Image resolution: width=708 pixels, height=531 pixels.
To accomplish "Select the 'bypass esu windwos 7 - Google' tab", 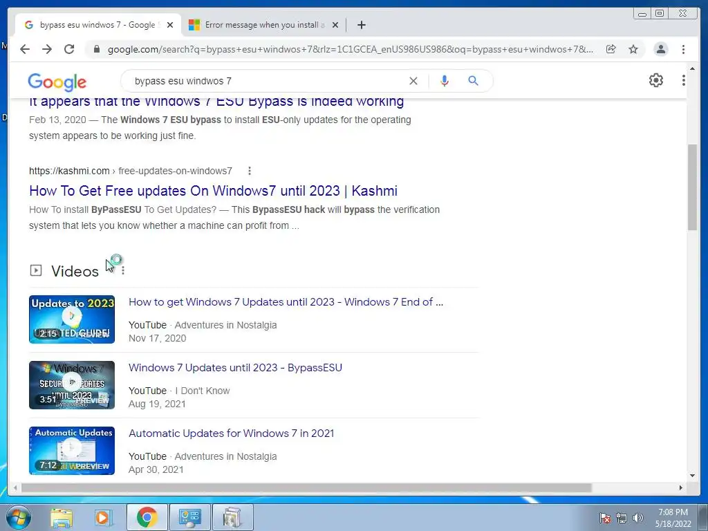I will tap(97, 25).
